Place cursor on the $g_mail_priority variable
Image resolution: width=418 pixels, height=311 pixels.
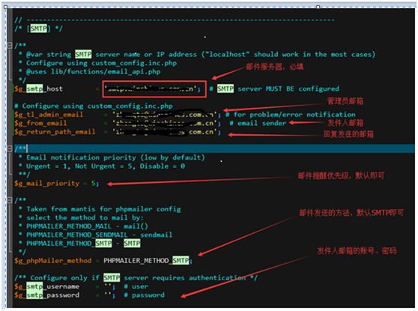click(x=47, y=183)
